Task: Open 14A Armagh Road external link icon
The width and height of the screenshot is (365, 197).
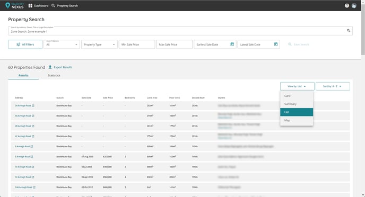Action: click(34, 187)
